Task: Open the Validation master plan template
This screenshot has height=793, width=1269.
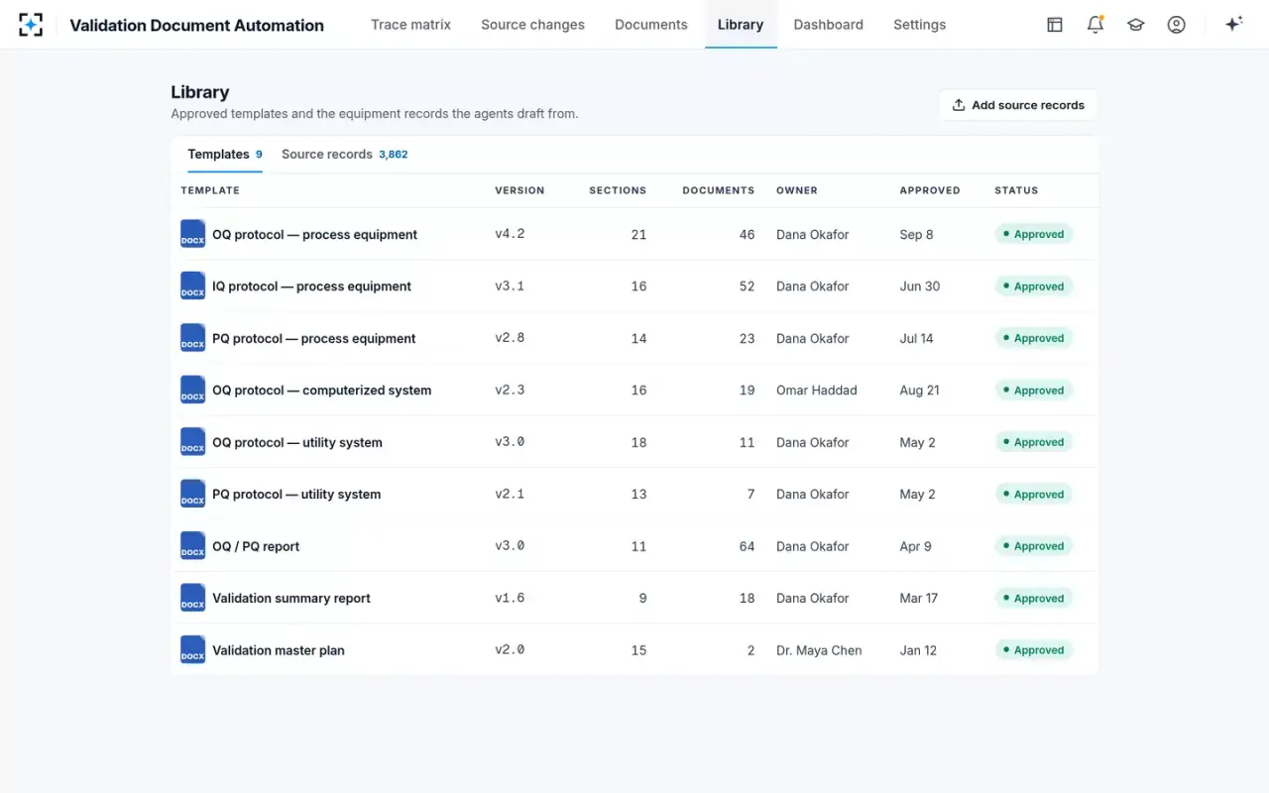Action: click(x=279, y=650)
